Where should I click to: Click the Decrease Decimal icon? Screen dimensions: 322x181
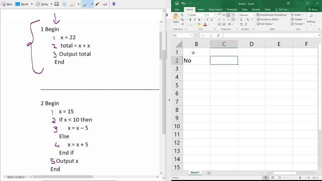click(x=246, y=25)
